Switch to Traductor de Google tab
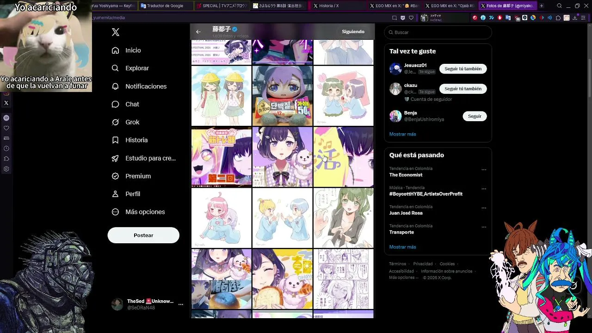Viewport: 592px width, 333px height. click(x=165, y=6)
